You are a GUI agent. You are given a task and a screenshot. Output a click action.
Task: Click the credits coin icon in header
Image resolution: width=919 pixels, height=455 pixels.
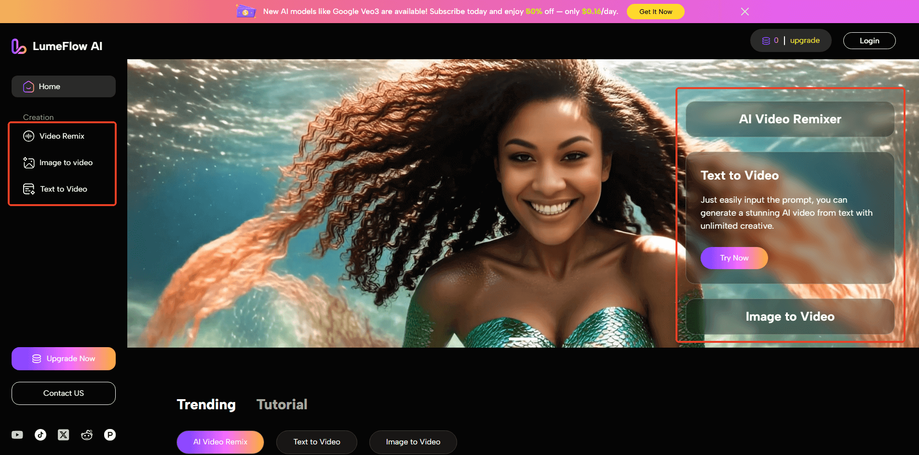click(x=766, y=41)
